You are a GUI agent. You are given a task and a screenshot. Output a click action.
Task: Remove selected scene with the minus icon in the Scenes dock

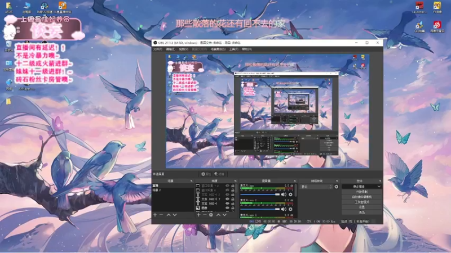click(x=161, y=215)
